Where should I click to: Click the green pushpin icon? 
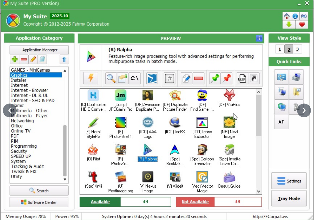pos(215,78)
